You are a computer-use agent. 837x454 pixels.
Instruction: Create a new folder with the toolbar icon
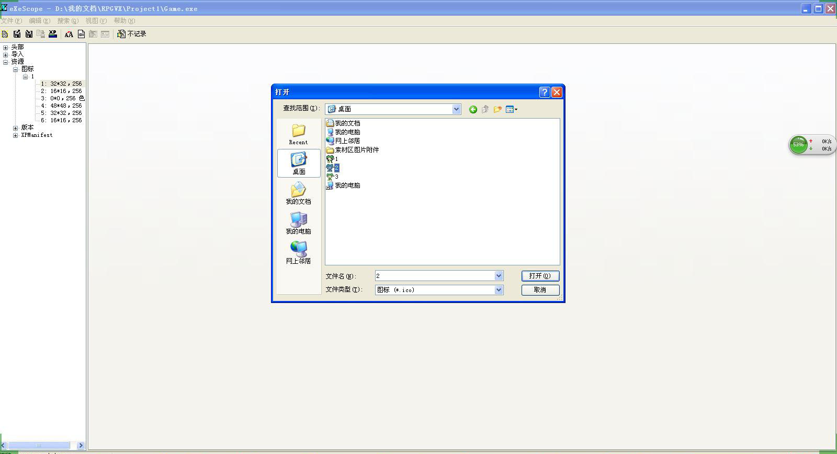(497, 109)
